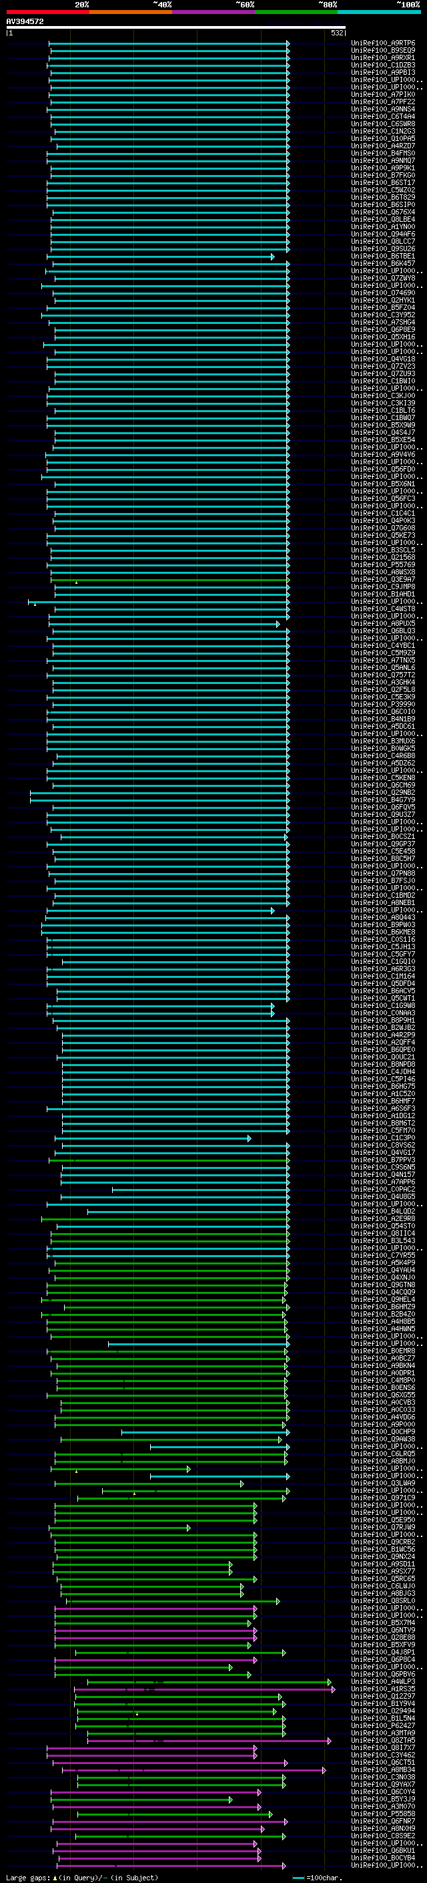Screen dimensions: 427x1883
Task: Select hit UniRef100_Q4VG17
Action: [x=383, y=1153]
